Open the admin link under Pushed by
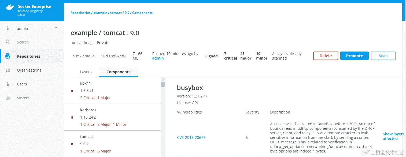The height and width of the screenshot is (157, 406). tap(158, 58)
